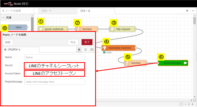197x107 pixels.
Task: Open node description document icon
Action: tap(86, 49)
